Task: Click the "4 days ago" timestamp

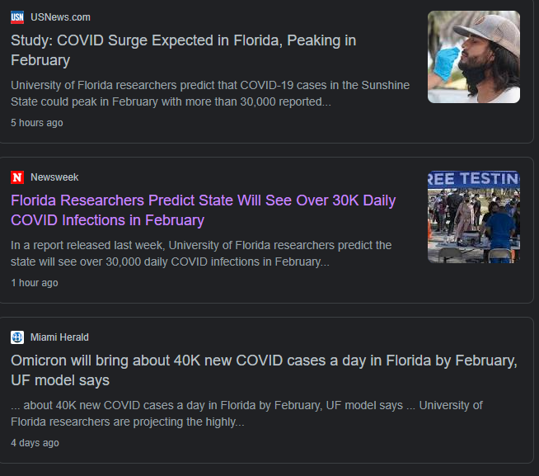Action: point(35,443)
